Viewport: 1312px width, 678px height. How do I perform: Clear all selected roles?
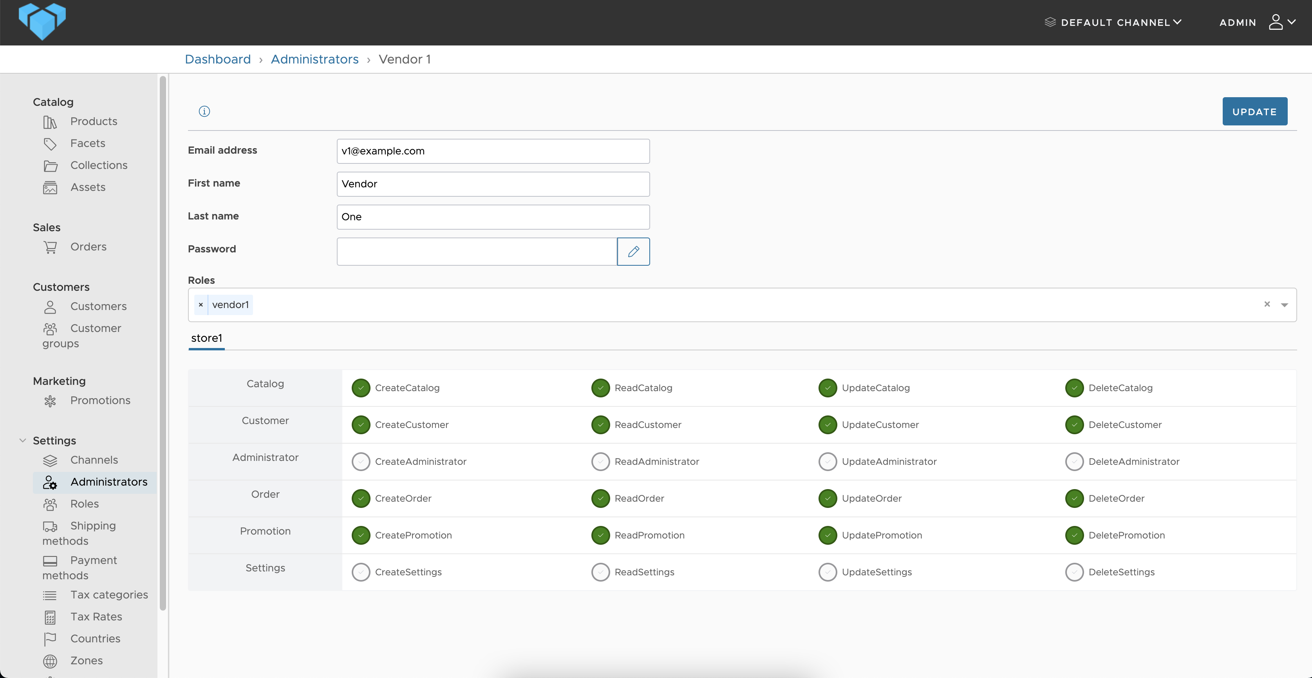1267,305
